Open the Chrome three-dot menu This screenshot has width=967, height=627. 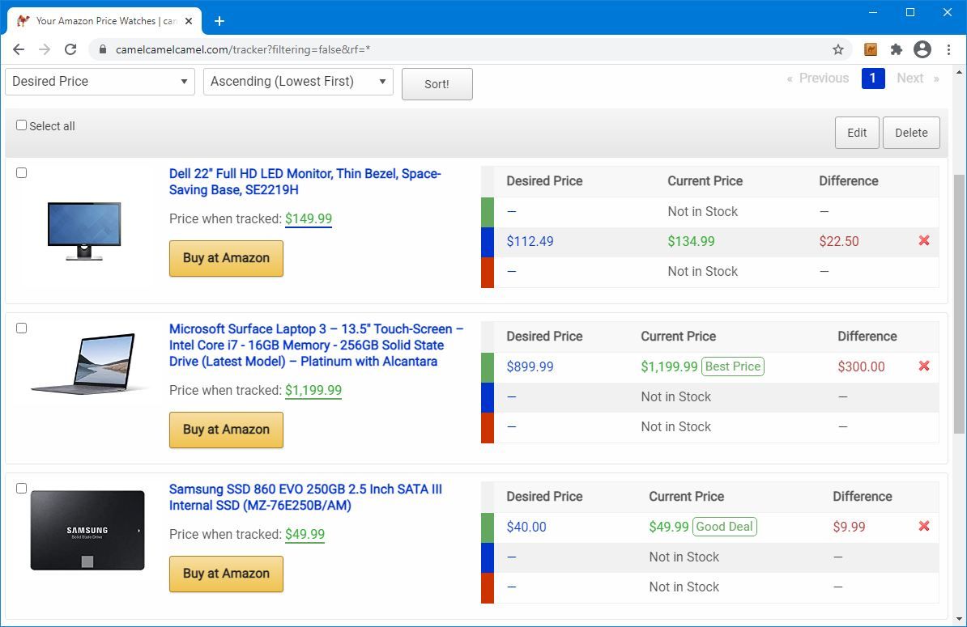948,49
